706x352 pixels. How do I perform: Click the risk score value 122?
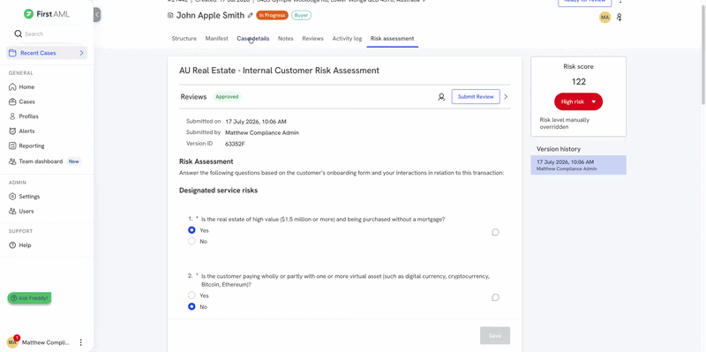[x=578, y=82]
